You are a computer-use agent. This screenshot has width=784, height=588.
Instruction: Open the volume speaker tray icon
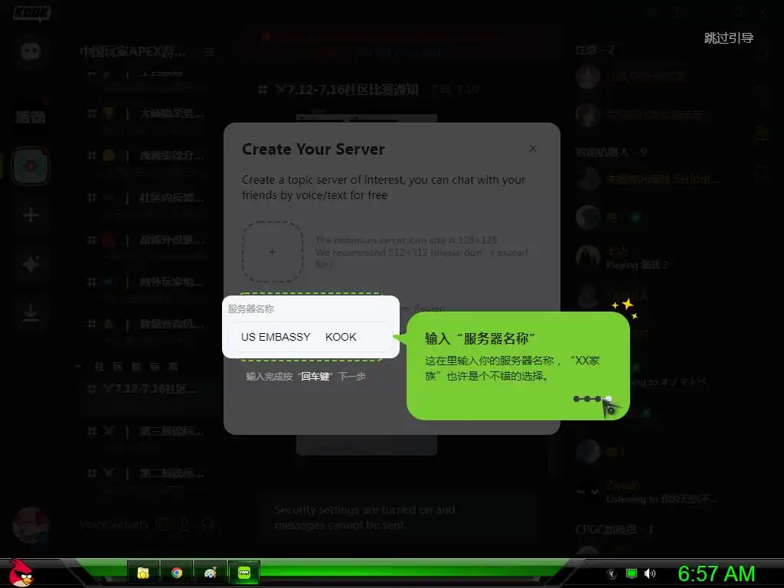point(650,574)
